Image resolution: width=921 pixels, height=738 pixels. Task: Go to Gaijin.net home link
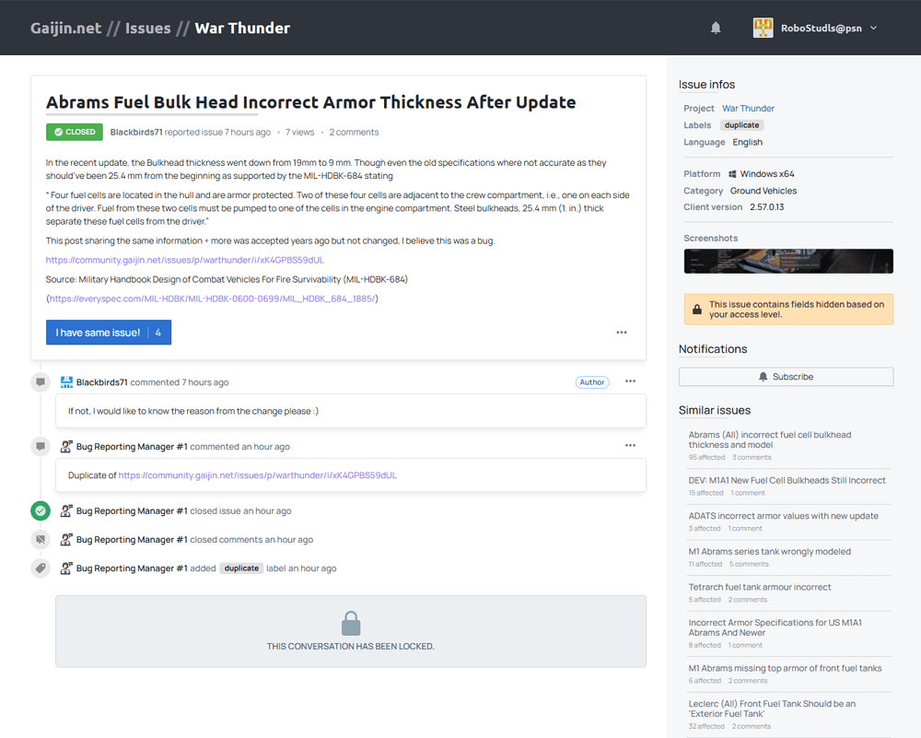click(65, 28)
